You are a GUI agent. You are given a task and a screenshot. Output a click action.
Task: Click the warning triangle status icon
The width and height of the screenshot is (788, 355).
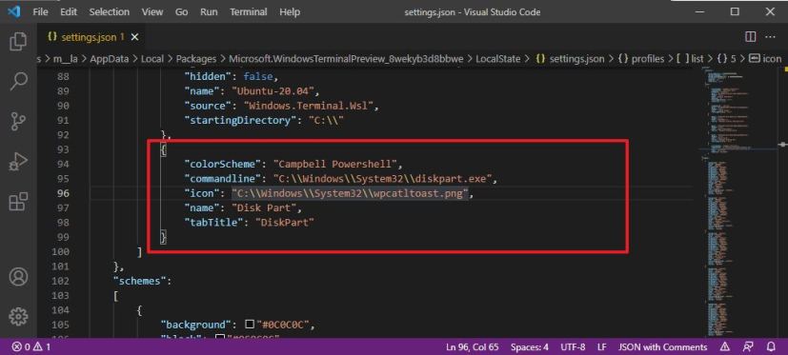(x=725, y=347)
